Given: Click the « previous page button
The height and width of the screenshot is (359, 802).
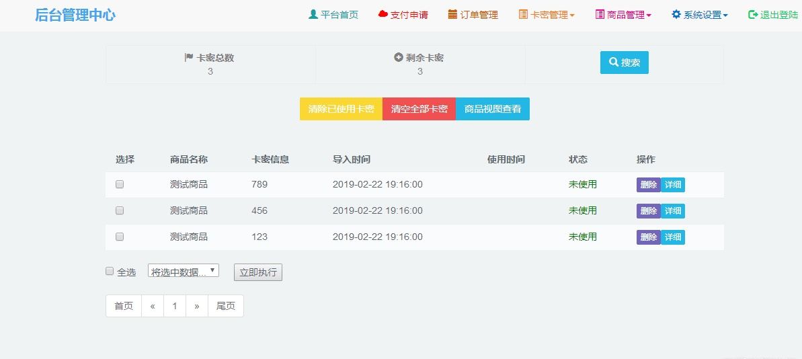Looking at the screenshot, I should 153,306.
